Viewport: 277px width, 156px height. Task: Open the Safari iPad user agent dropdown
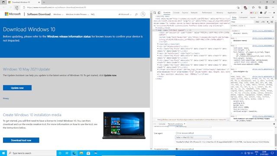pos(193,137)
